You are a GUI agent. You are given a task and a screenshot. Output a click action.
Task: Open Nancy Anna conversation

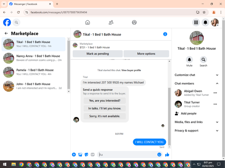coord(34,58)
